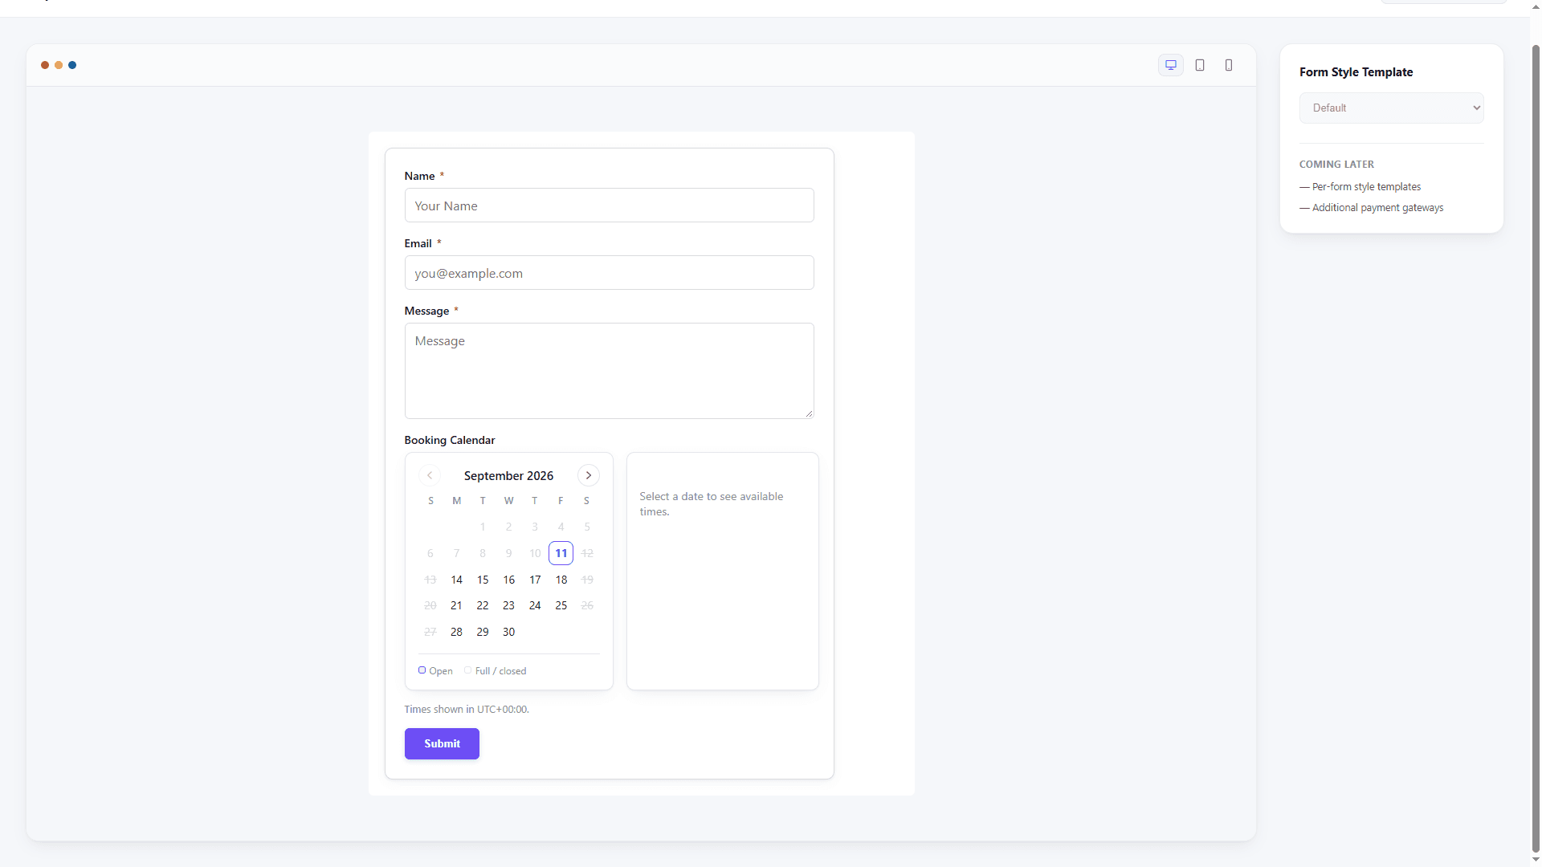Click the closed date 12

(587, 553)
